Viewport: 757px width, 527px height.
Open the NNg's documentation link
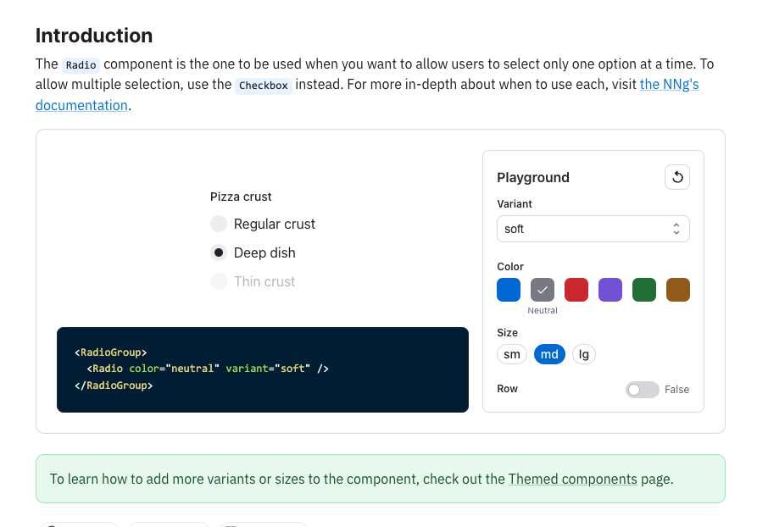pyautogui.click(x=670, y=84)
